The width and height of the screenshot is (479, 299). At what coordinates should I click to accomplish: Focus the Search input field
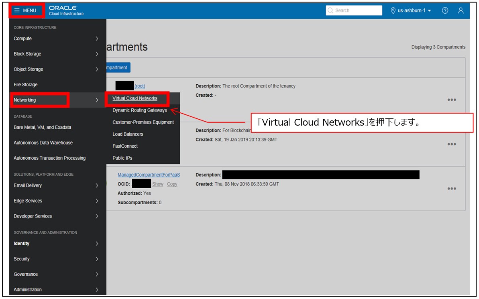(x=354, y=10)
